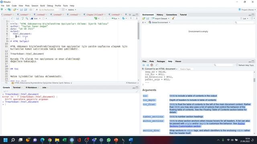Image resolution: width=257 pixels, height=144 pixels.
Task: Open the Packages tab
Action: (161, 61)
